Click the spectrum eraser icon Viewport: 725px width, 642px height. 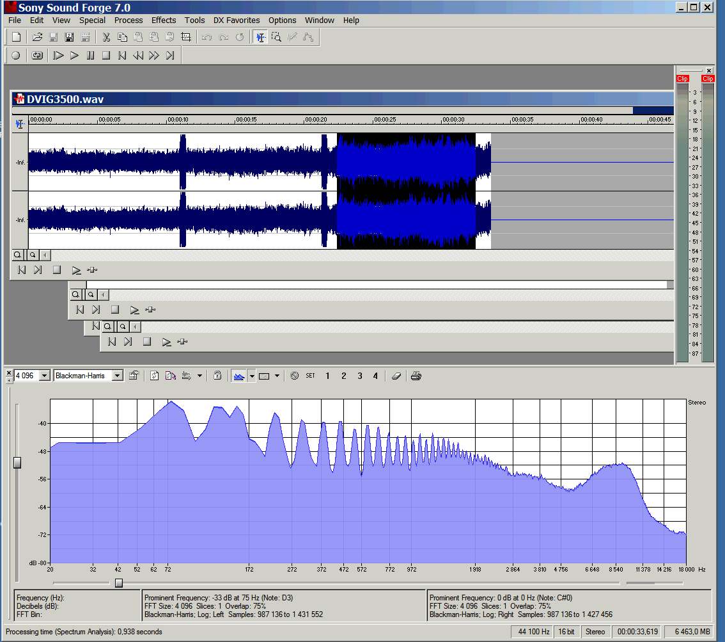click(x=396, y=376)
